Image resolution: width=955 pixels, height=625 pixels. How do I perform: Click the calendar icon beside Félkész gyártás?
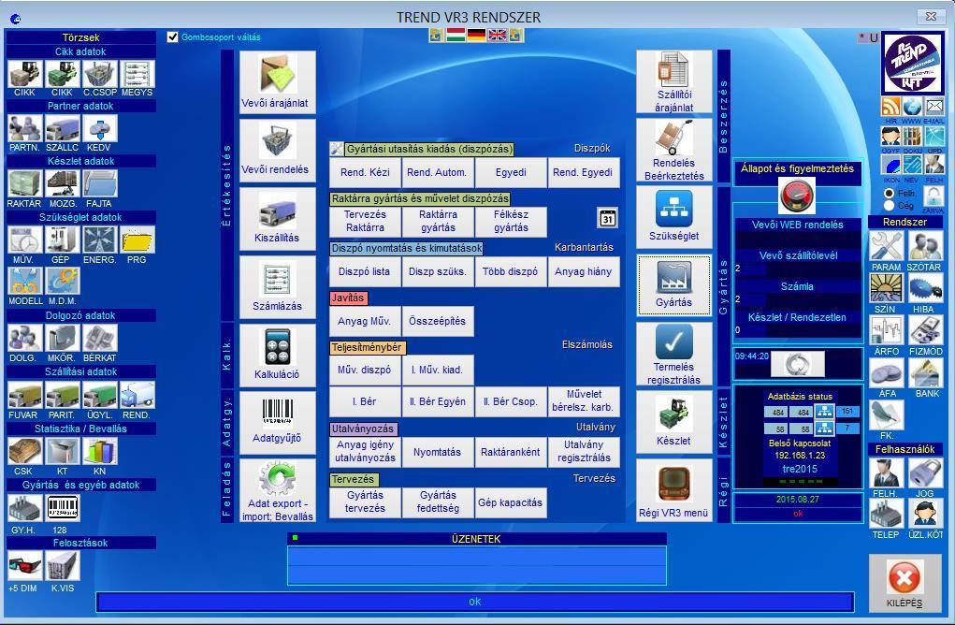pyautogui.click(x=607, y=218)
